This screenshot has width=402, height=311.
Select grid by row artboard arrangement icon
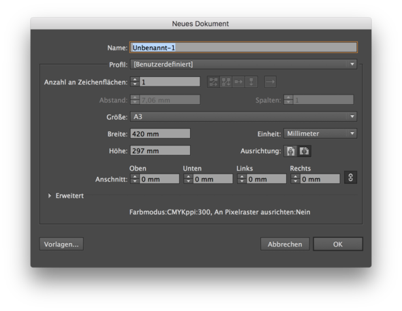213,82
